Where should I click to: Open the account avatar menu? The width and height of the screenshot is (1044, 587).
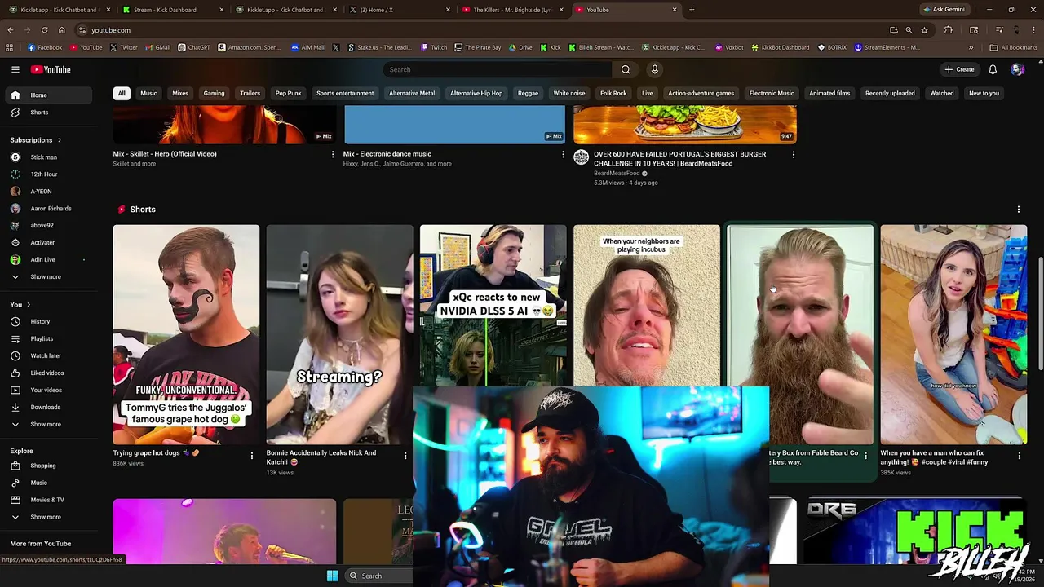click(1017, 69)
